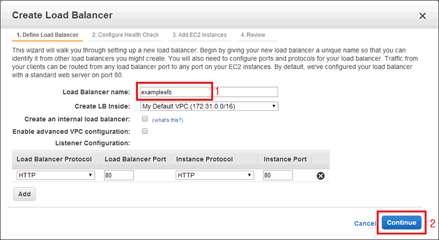Click the Instance Port field
This screenshot has height=240, width=439.
(x=278, y=175)
